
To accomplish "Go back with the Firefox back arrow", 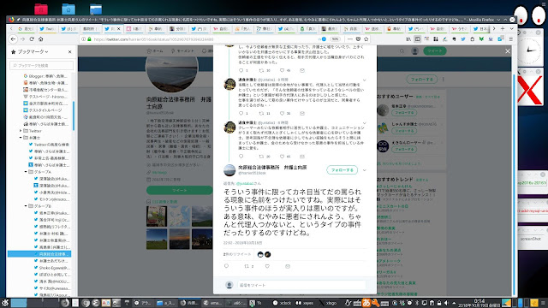I will [14, 39].
